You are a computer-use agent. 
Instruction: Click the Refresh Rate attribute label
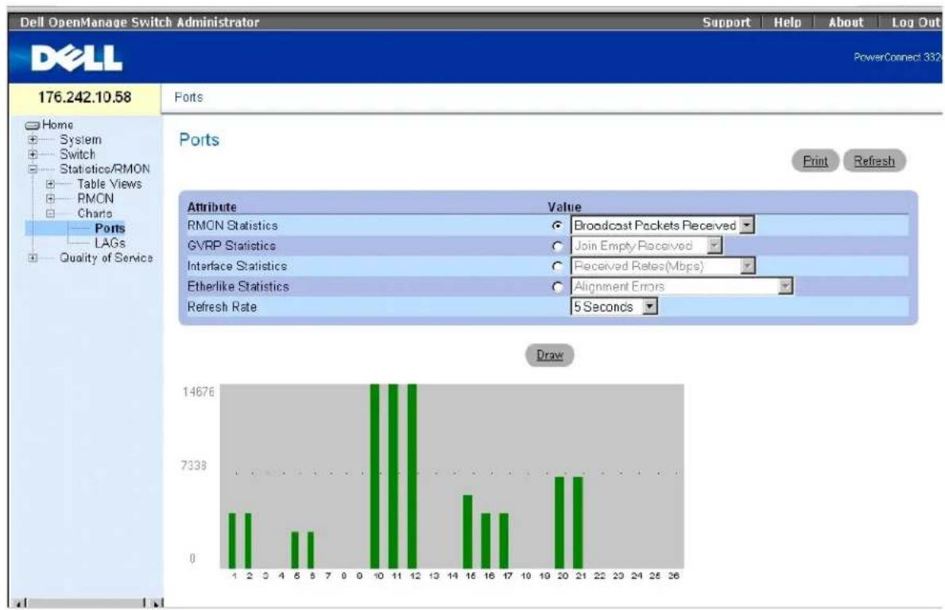[222, 307]
